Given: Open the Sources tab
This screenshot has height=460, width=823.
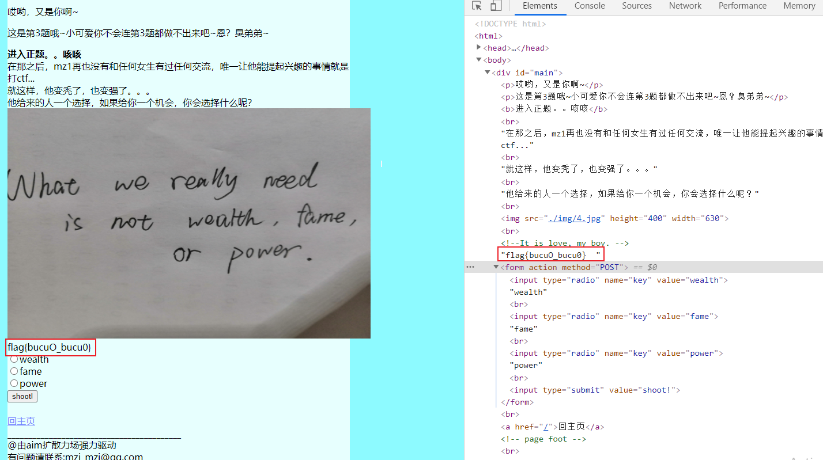Looking at the screenshot, I should click(637, 6).
